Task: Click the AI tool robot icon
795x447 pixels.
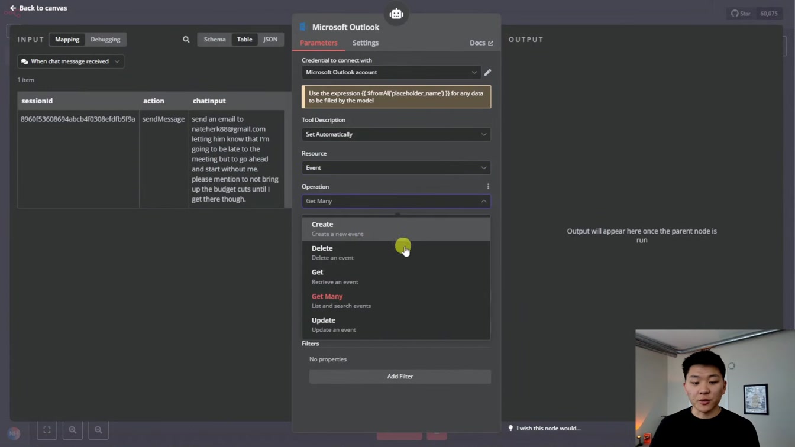Action: [396, 14]
